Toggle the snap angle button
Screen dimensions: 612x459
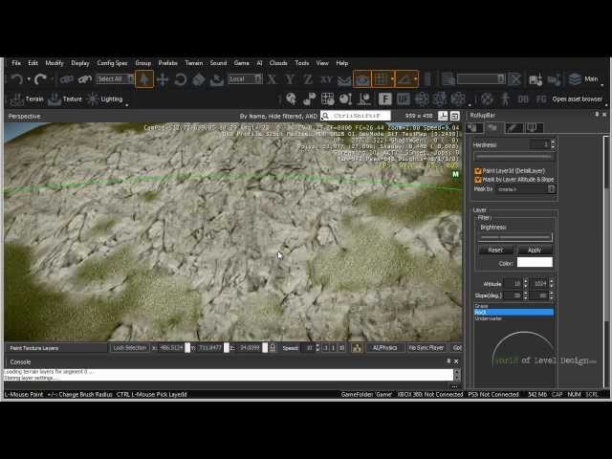point(405,79)
